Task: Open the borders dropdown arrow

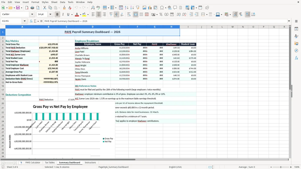Action: click(207, 15)
